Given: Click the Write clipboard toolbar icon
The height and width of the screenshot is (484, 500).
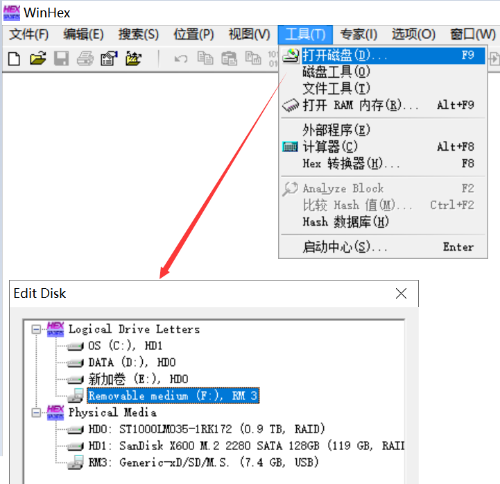Looking at the screenshot, I should tap(253, 58).
